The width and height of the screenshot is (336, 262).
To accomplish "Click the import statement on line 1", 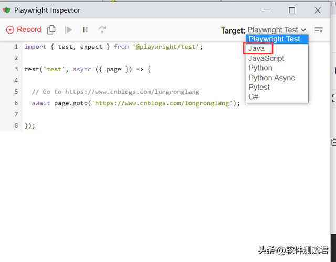I will click(113, 47).
